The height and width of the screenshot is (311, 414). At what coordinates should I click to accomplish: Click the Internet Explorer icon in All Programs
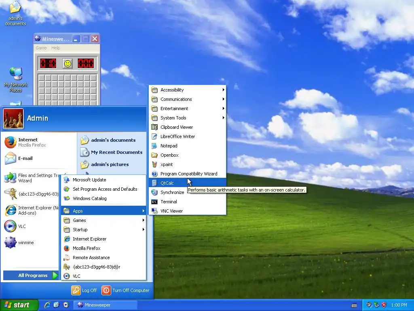(67, 239)
